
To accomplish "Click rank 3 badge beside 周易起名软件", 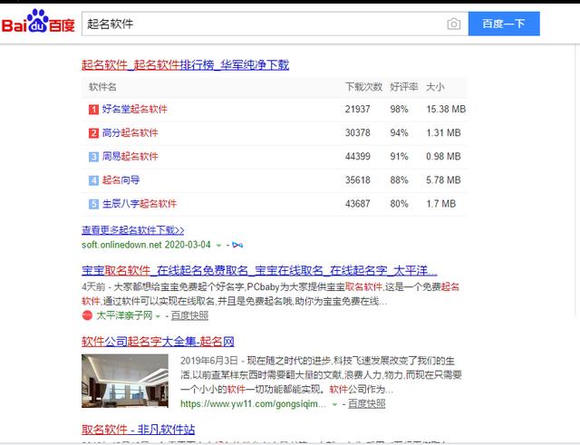I will point(93,157).
